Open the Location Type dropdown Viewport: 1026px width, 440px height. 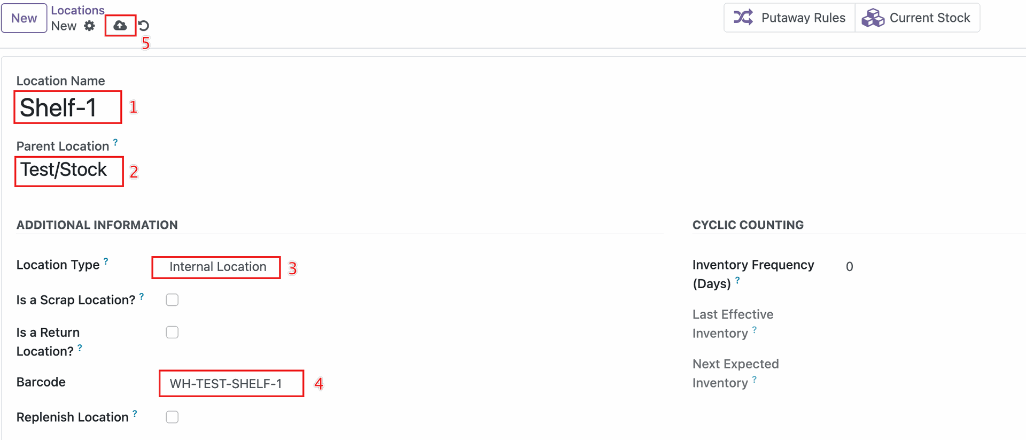[x=217, y=267]
